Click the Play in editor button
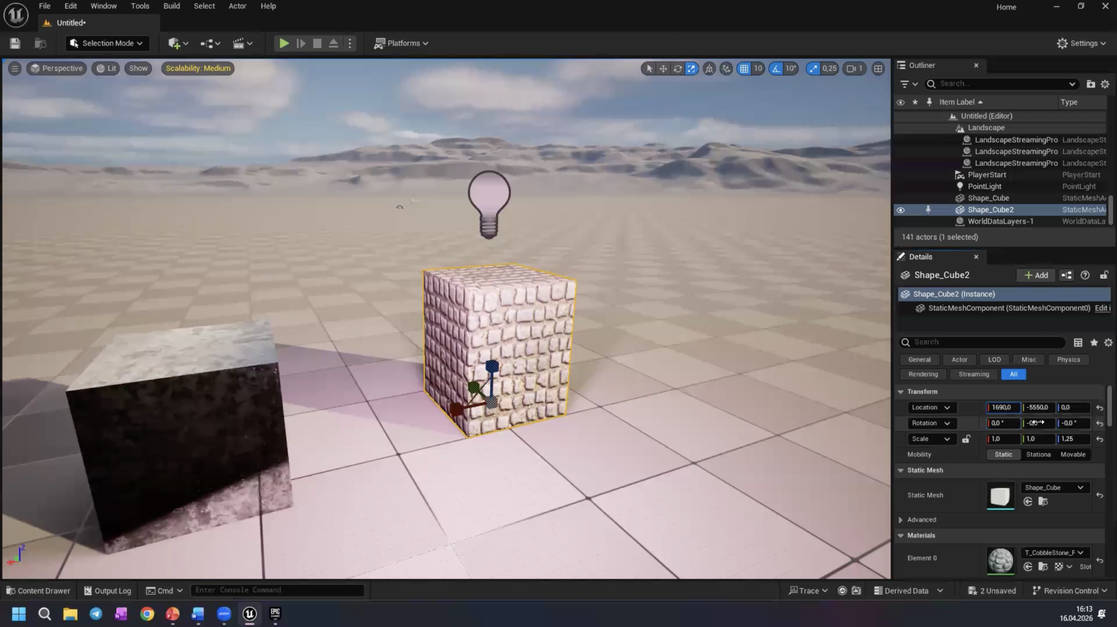Screen dimensions: 1117x627 coord(284,43)
